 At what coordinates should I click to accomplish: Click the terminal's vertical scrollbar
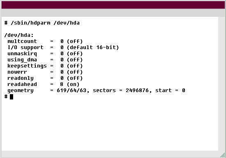click(x=221, y=84)
